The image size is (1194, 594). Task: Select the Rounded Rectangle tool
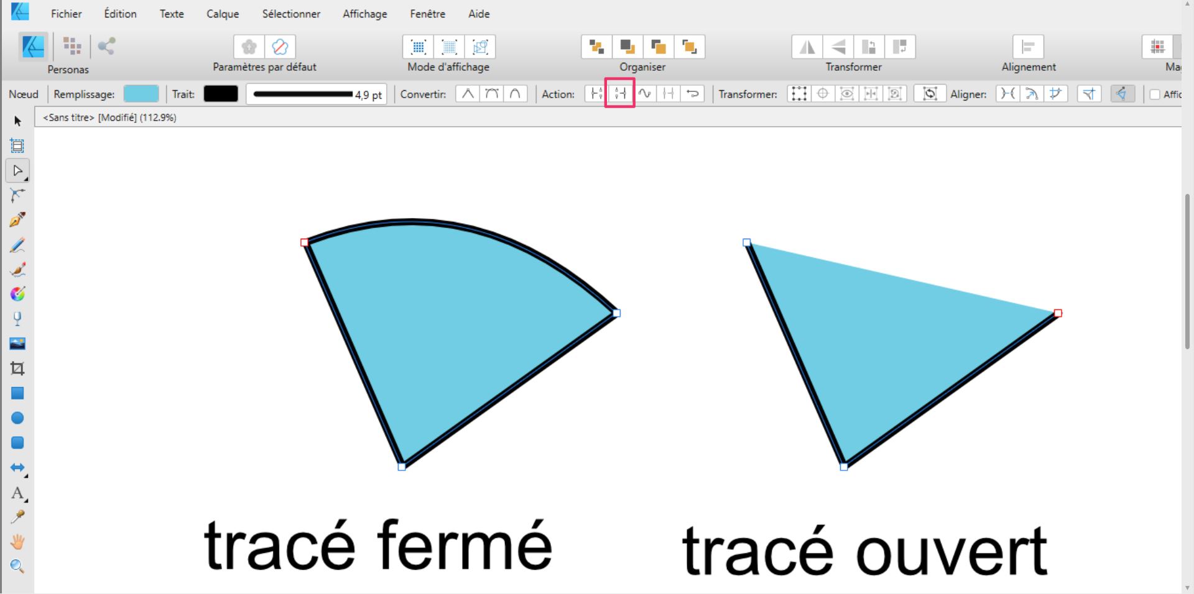pyautogui.click(x=17, y=443)
